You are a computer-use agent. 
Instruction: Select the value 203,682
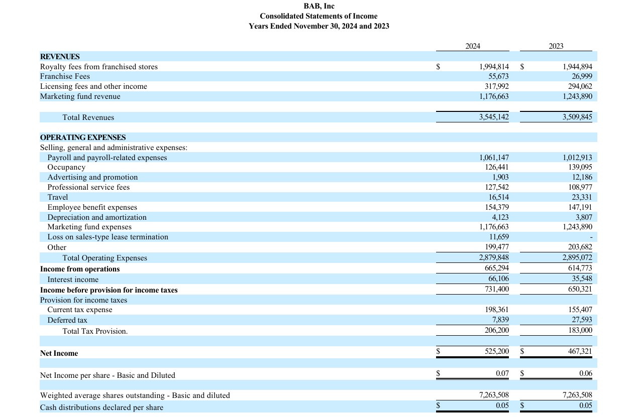[x=580, y=247]
